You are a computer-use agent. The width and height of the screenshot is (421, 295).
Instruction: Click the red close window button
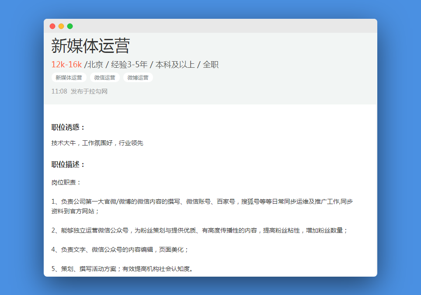[x=52, y=26]
